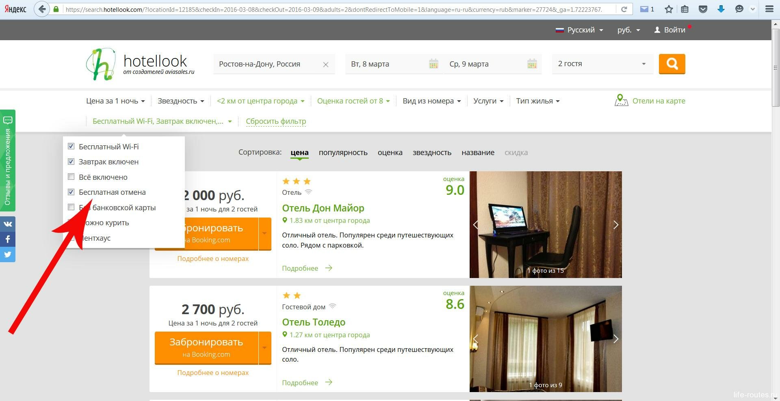Enable the Всё включено checkbox

point(71,177)
